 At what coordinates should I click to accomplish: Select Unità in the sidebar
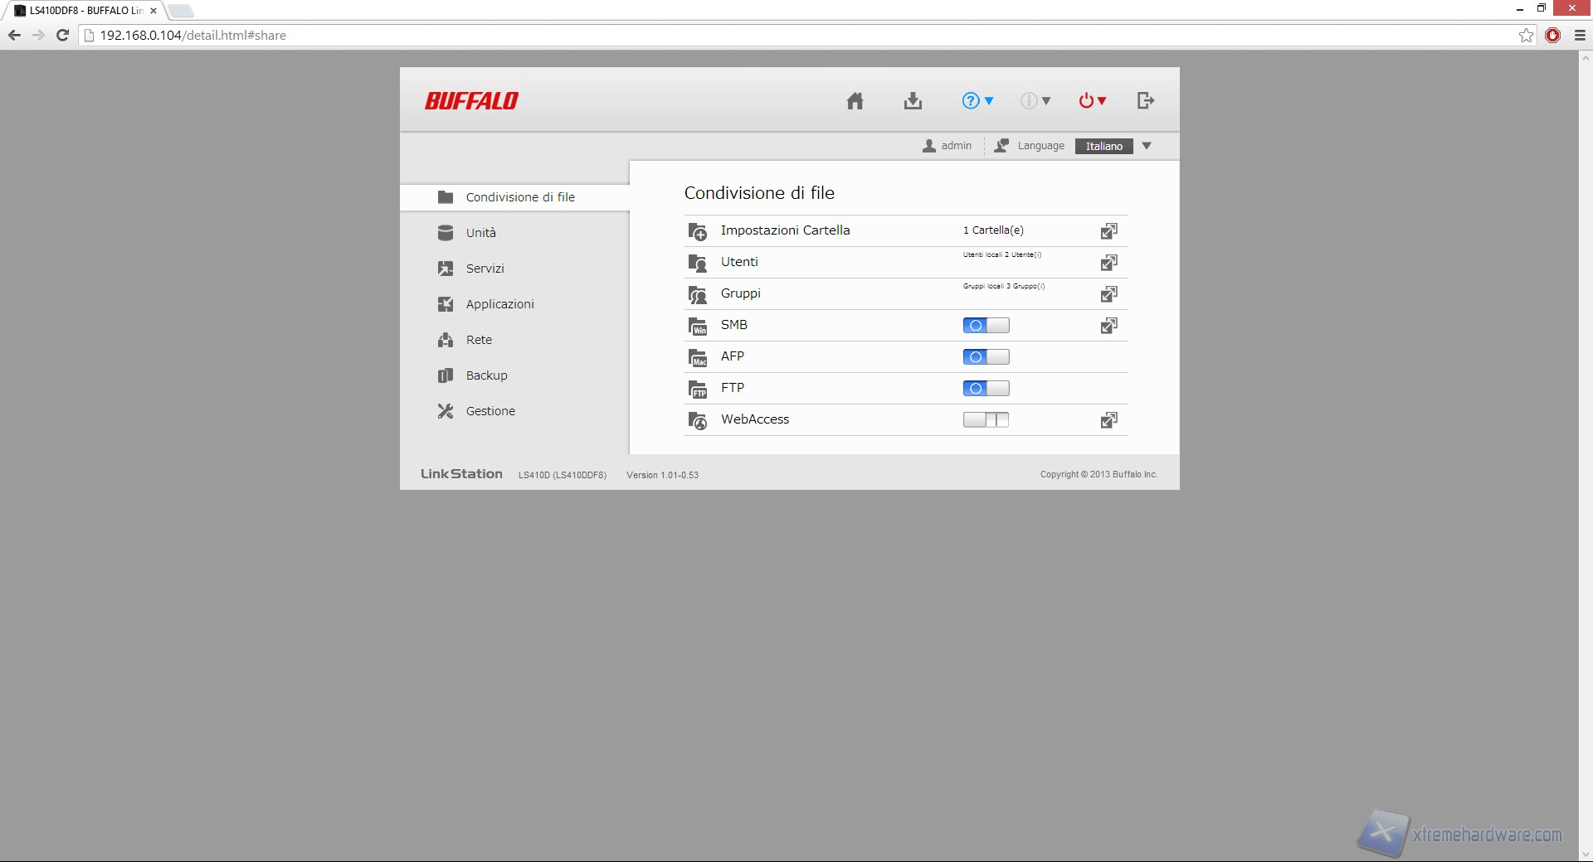tap(480, 233)
